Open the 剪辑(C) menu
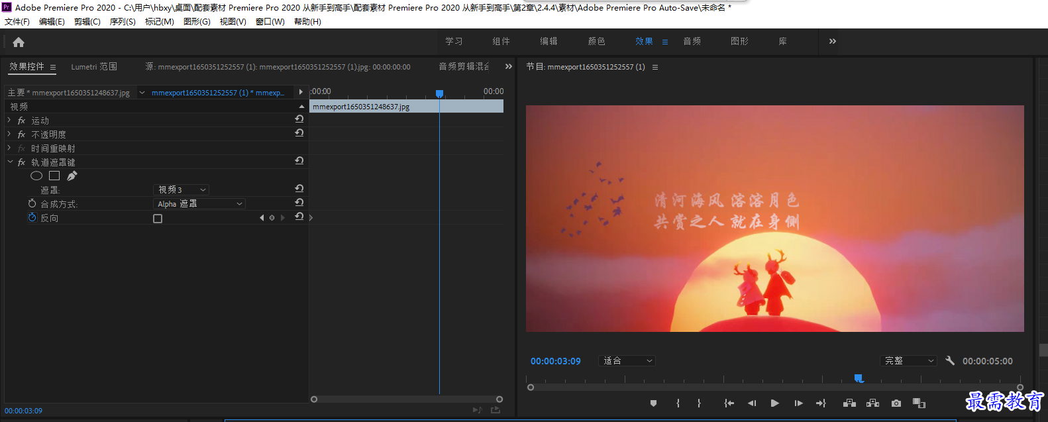Screen dimensions: 1048x422 point(87,22)
